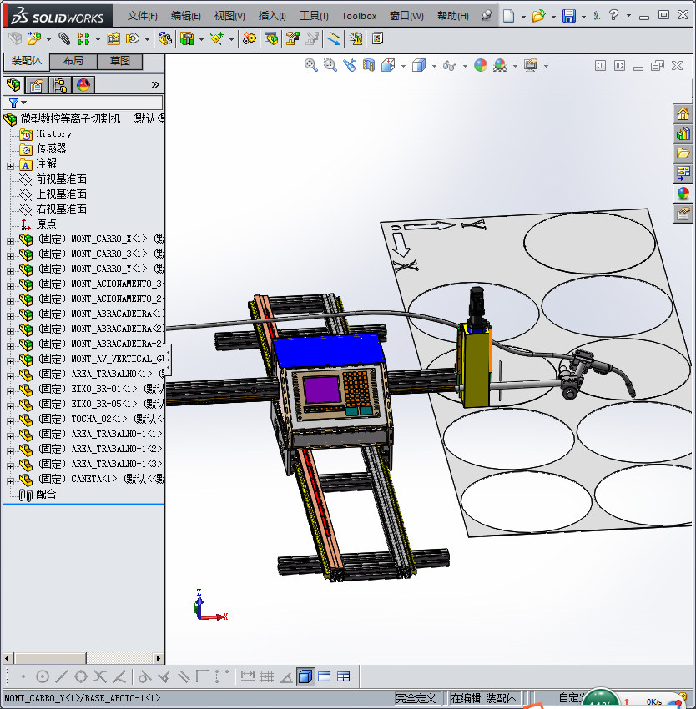Toggle the grid snap icon in bottom toolbar
This screenshot has height=709, width=696.
tap(267, 676)
